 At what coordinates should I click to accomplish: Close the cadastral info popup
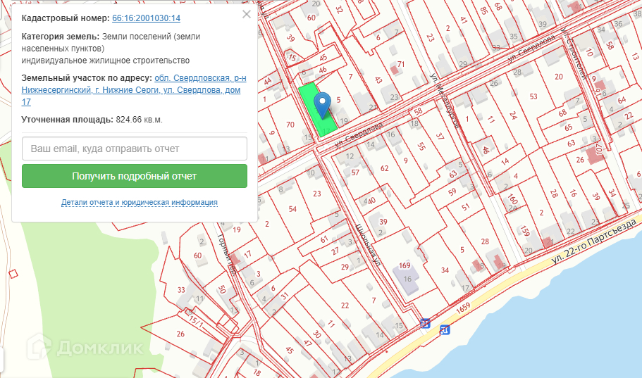[x=247, y=14]
